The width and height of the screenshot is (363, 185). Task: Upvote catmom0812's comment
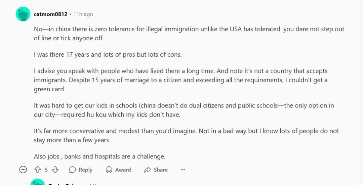pyautogui.click(x=37, y=170)
